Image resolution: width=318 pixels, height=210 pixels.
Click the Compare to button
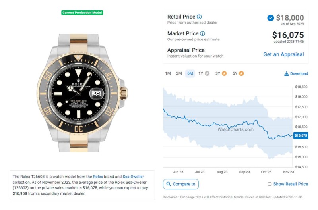click(x=181, y=184)
